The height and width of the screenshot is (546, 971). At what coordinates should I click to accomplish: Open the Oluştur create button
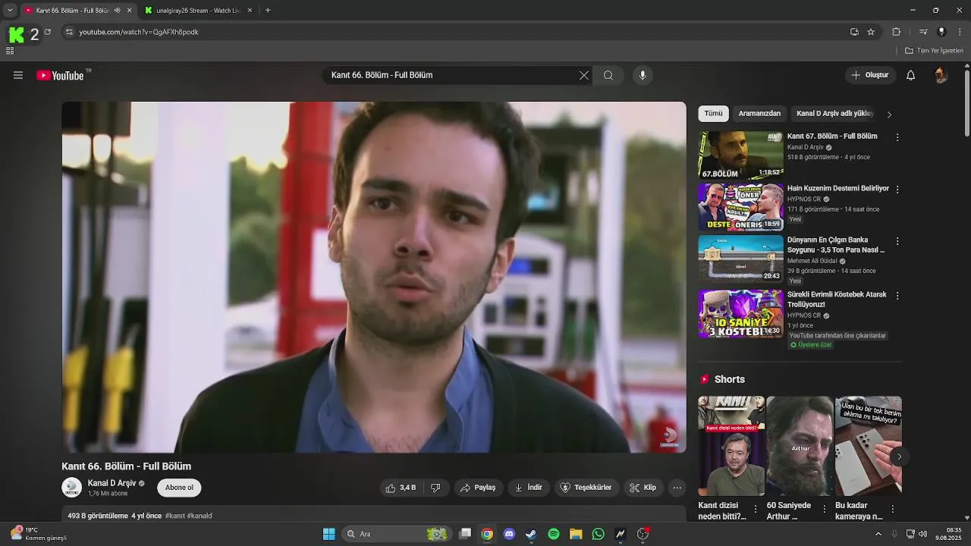pyautogui.click(x=870, y=75)
